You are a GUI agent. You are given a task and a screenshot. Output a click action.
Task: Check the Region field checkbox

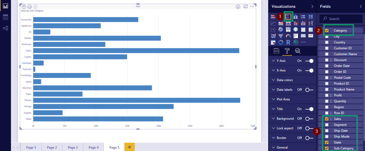[327, 107]
